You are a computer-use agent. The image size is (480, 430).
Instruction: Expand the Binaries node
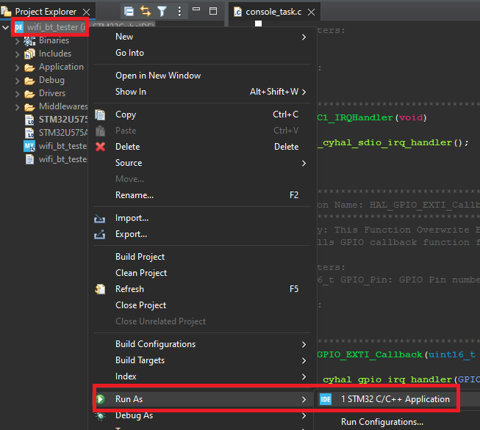click(18, 41)
